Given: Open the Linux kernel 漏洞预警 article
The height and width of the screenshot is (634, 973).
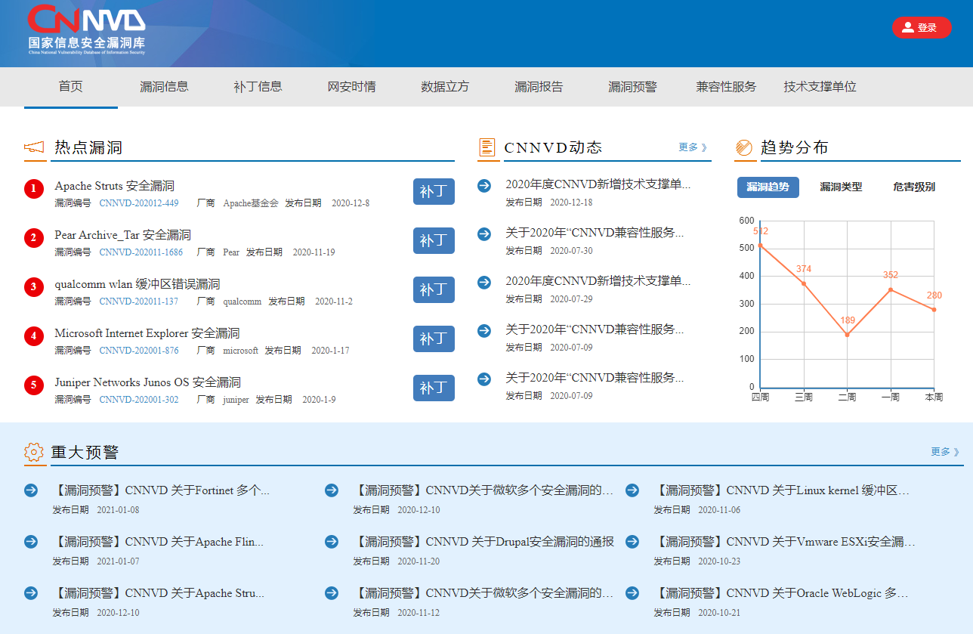Looking at the screenshot, I should 782,490.
